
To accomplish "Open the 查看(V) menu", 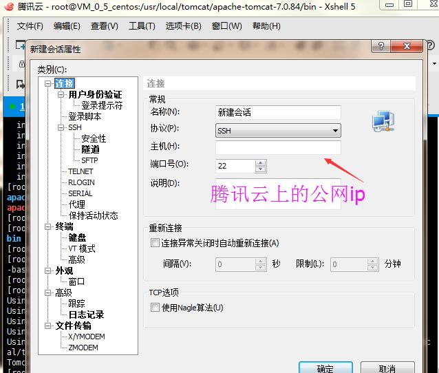I will [105, 26].
